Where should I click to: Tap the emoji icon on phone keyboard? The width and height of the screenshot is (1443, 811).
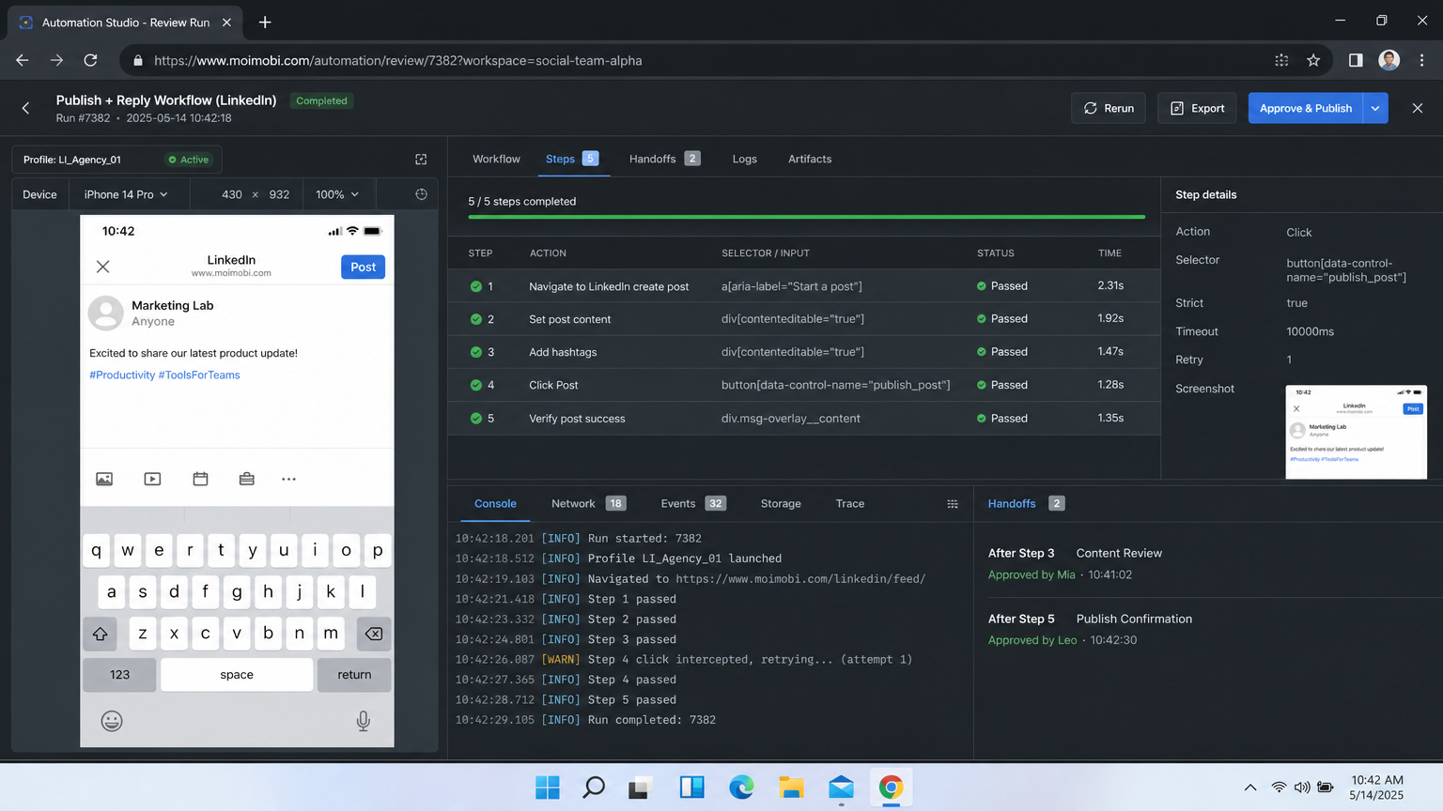112,721
